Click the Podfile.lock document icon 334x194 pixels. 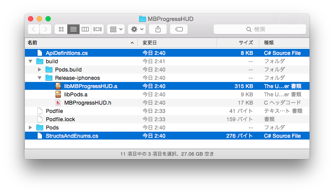[40, 119]
